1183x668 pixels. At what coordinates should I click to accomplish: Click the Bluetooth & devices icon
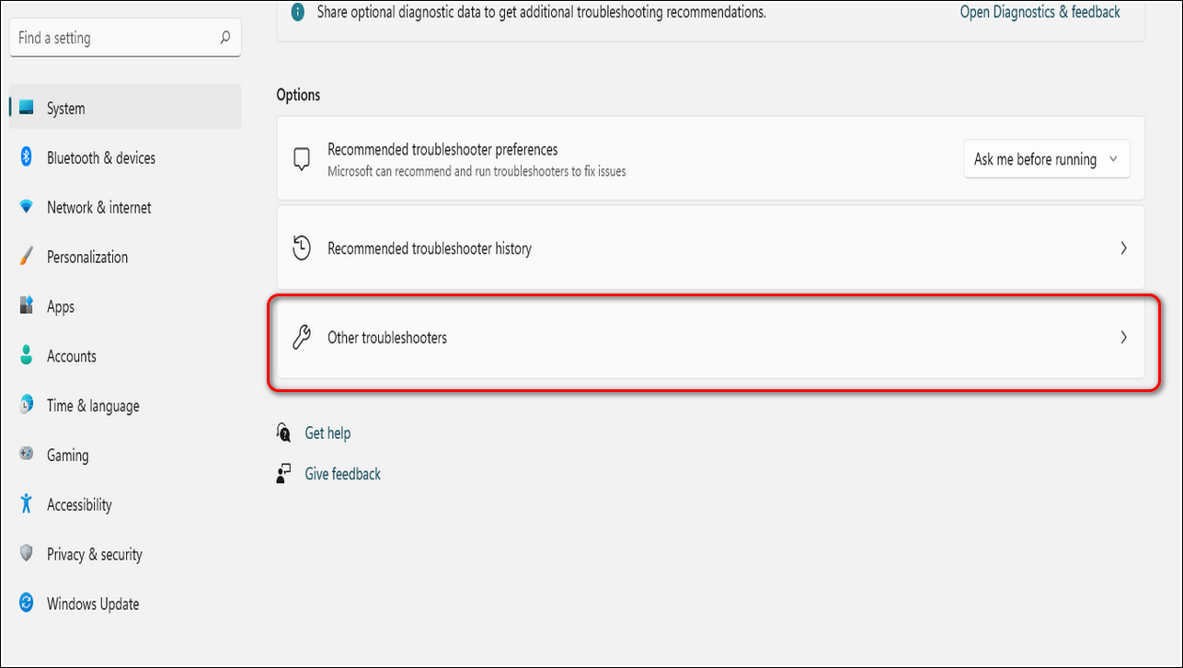(x=27, y=157)
